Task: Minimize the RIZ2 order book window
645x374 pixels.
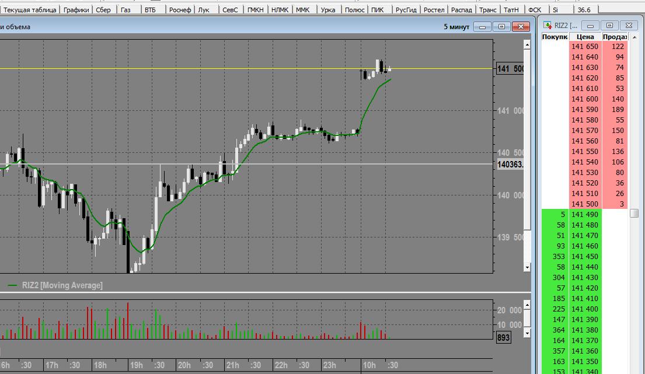Action: [590, 26]
